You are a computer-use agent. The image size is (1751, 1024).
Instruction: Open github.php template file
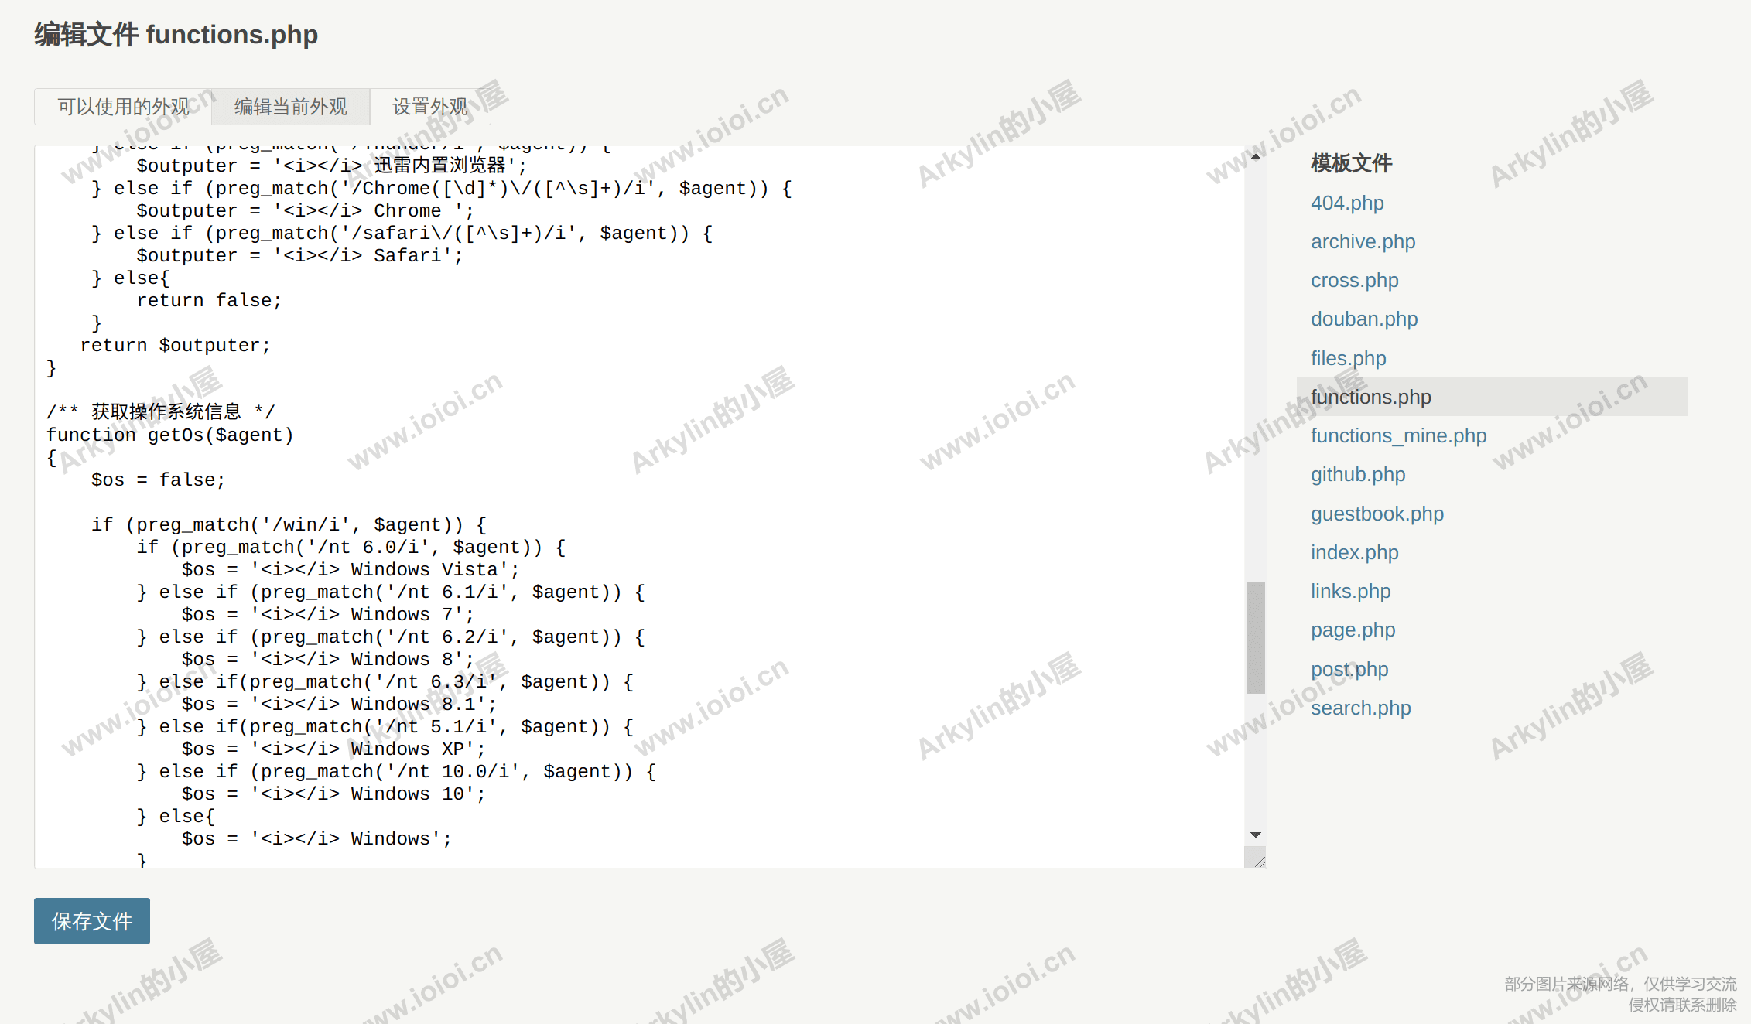click(x=1358, y=474)
